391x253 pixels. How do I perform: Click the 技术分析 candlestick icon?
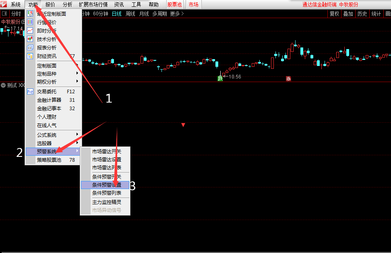pos(30,39)
